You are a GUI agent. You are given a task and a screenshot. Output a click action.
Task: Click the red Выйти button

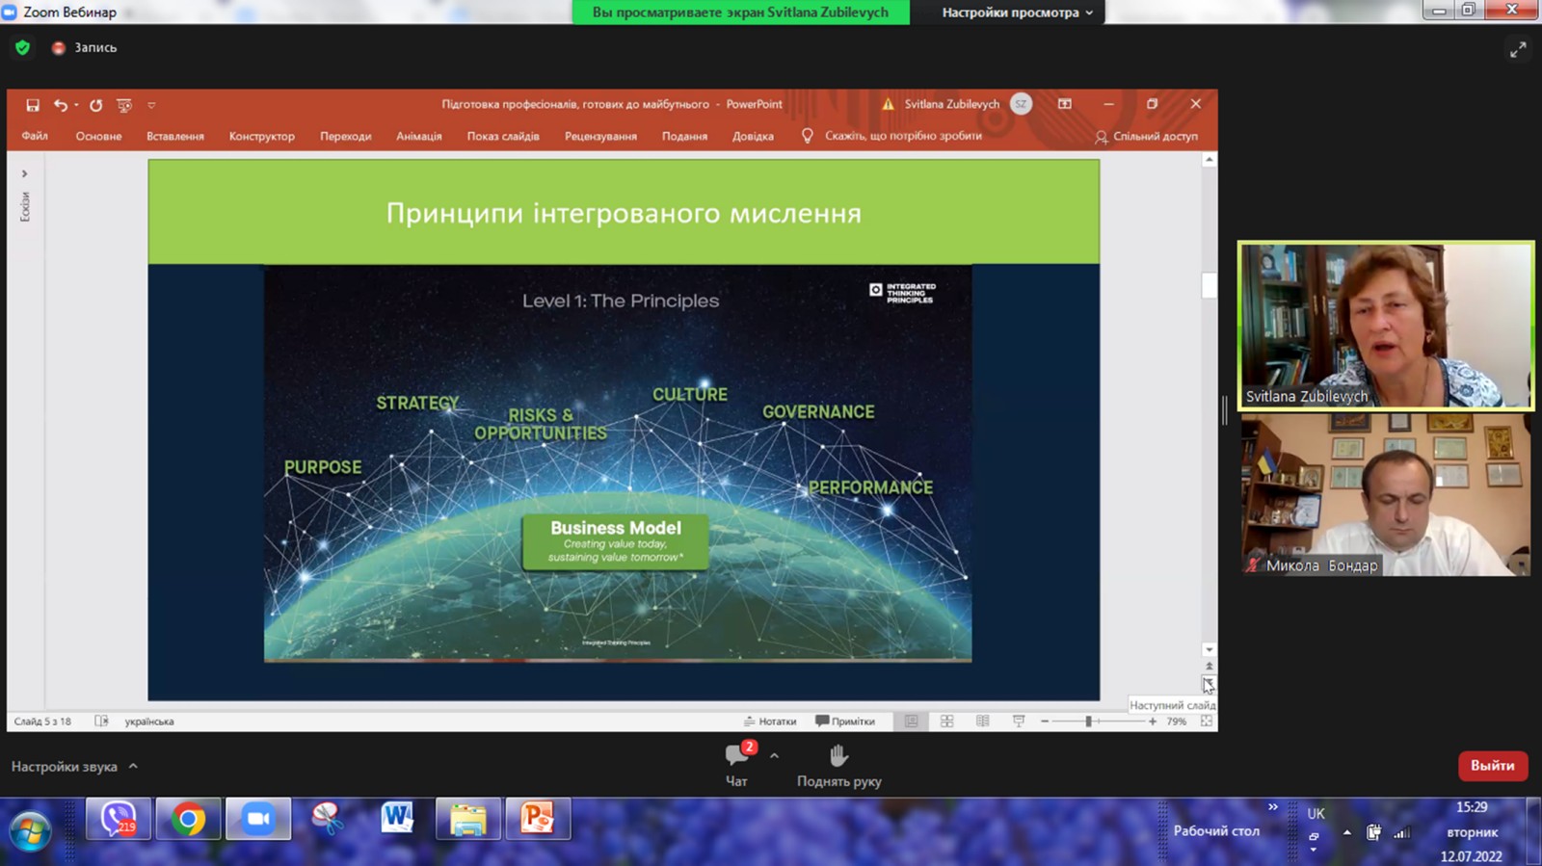point(1492,766)
